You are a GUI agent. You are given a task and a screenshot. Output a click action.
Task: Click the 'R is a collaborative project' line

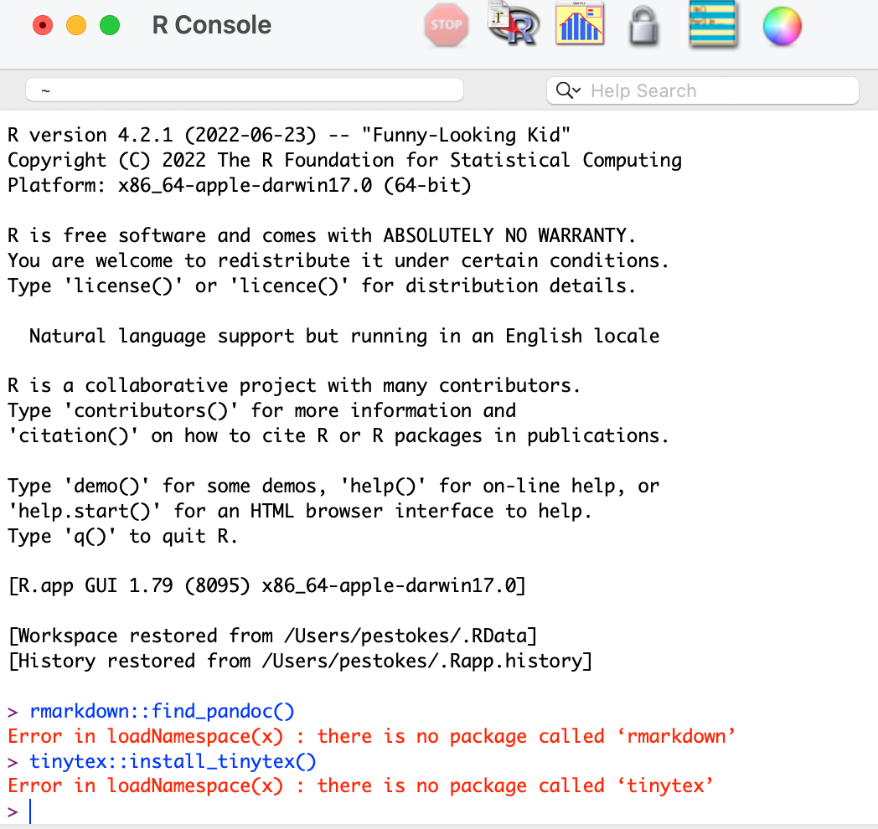(294, 386)
